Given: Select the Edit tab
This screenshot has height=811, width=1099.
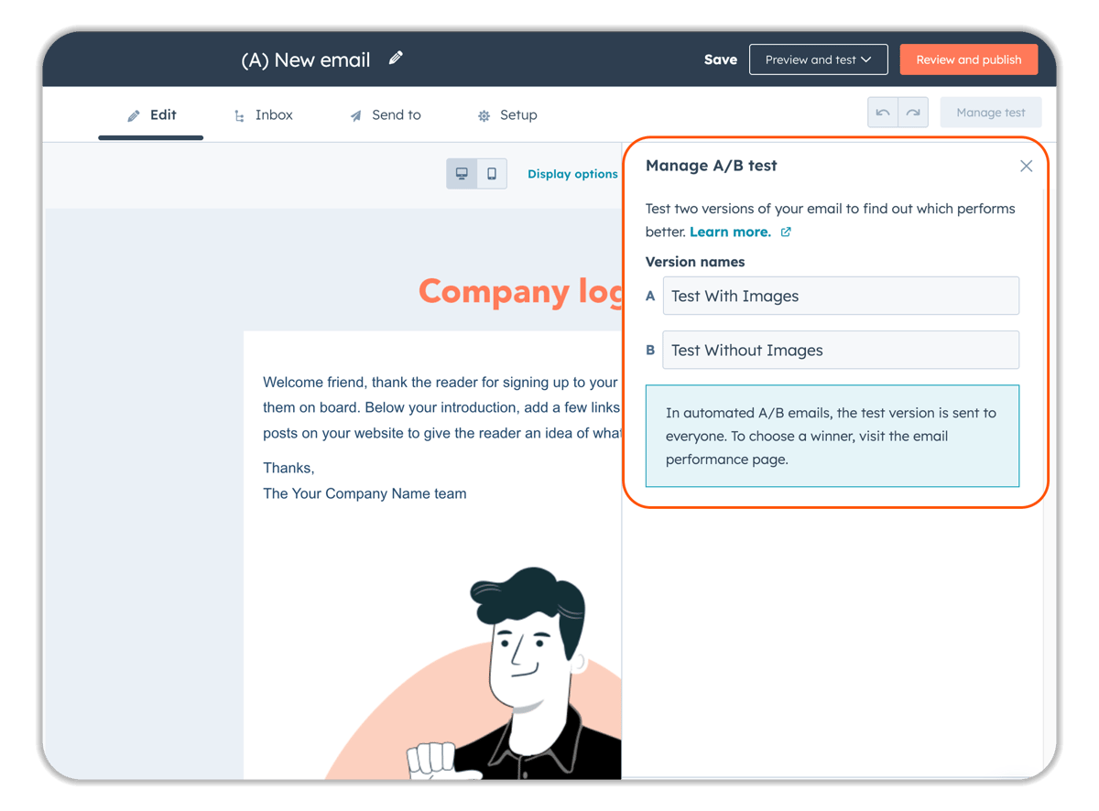Looking at the screenshot, I should [151, 115].
